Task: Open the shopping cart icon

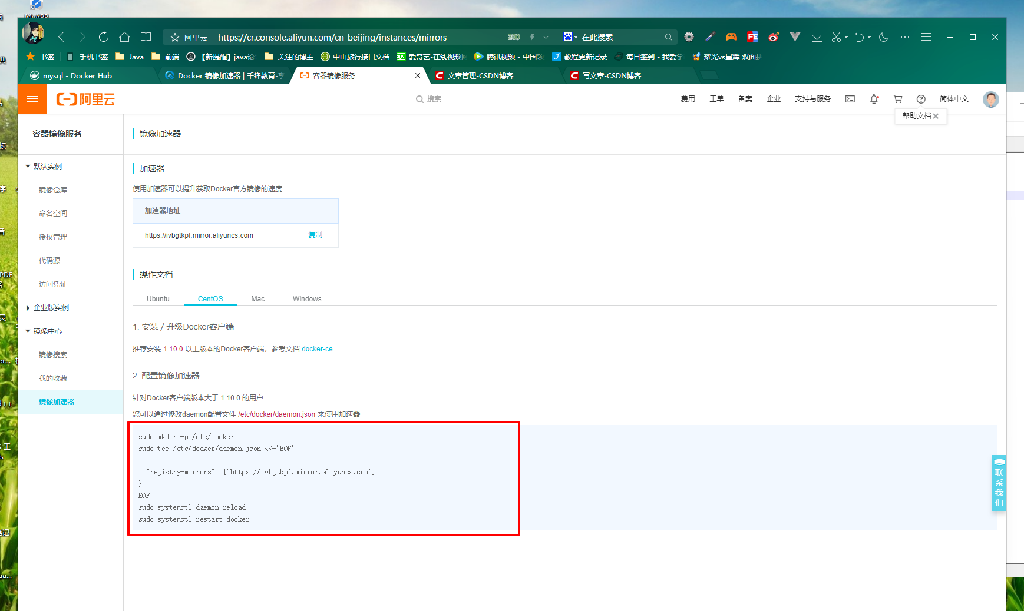Action: point(898,99)
